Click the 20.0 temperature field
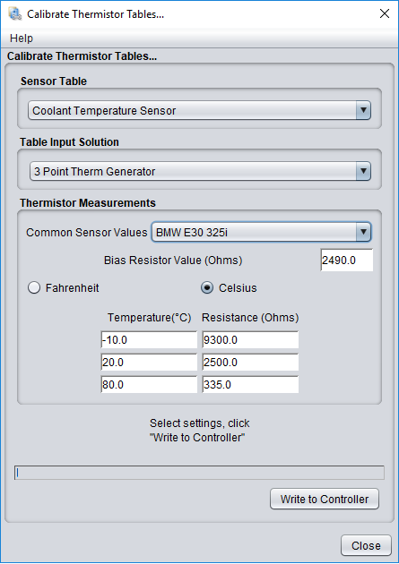The width and height of the screenshot is (399, 564). (x=149, y=363)
